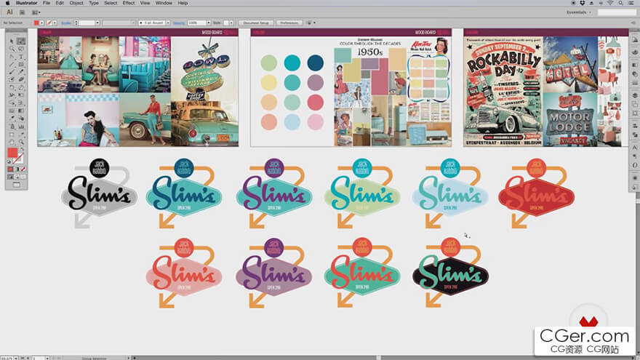Select the Slice tool

pos(21,135)
